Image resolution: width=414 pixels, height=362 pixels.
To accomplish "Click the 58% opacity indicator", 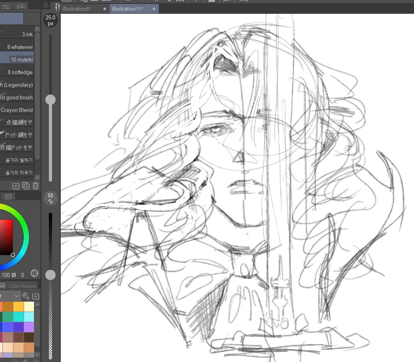I will 50,198.
